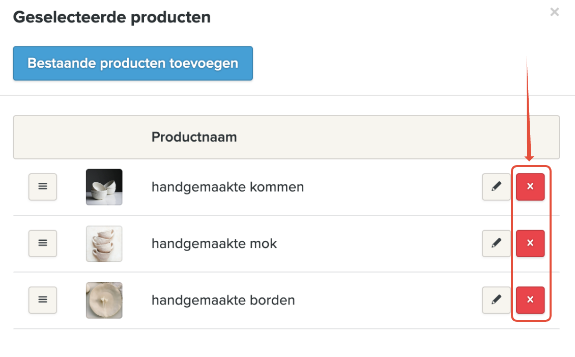
Task: Remove handgemaakte borden with red X
Action: pyautogui.click(x=530, y=300)
